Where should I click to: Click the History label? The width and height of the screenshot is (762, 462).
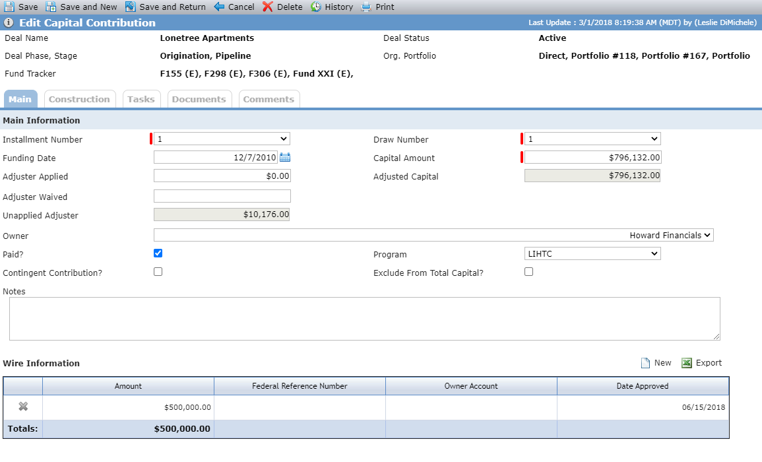tap(339, 7)
